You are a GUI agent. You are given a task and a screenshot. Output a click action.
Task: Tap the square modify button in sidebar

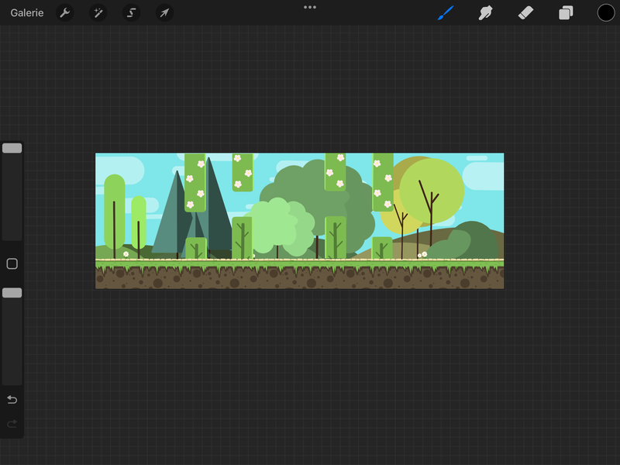point(12,263)
